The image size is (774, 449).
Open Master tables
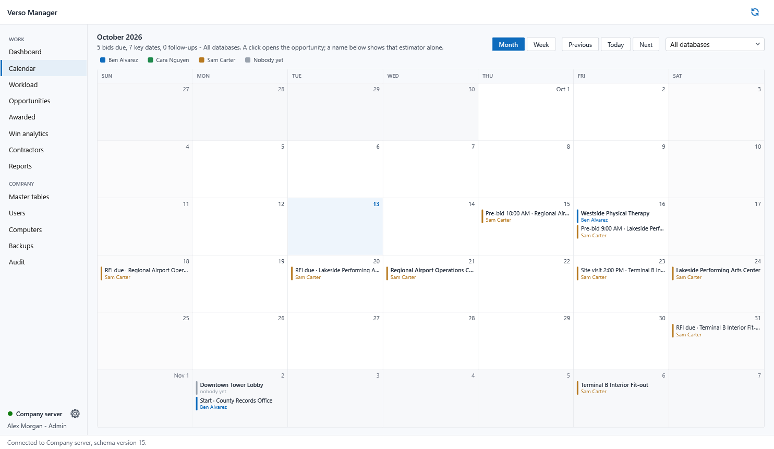pos(44,197)
